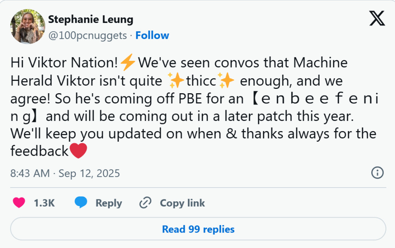Click the sparkles emoji before thicc
395x248 pixels.
tap(176, 81)
